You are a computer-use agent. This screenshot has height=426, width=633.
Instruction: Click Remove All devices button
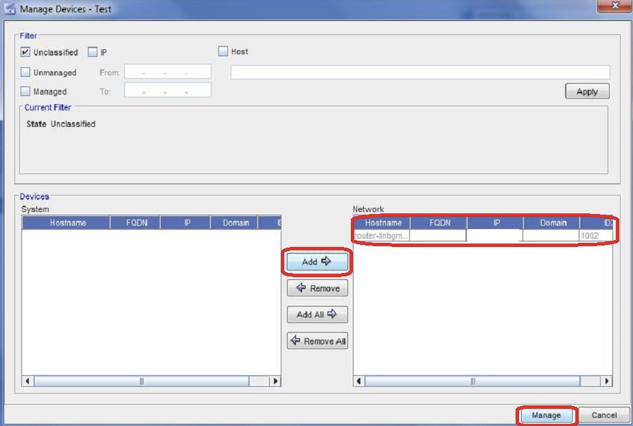point(317,341)
